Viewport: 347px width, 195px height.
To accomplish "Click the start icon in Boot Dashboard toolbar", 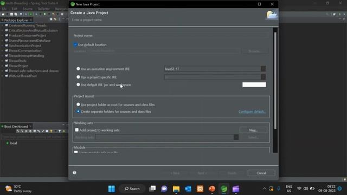I will pyautogui.click(x=18, y=131).
